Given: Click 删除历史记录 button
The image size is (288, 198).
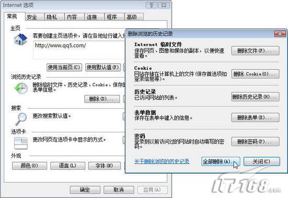Looking at the screenshot, I should tap(256, 97).
